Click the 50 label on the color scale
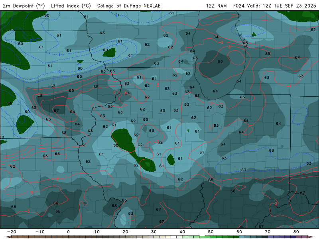This screenshot has height=239, width=319. tap(211, 232)
